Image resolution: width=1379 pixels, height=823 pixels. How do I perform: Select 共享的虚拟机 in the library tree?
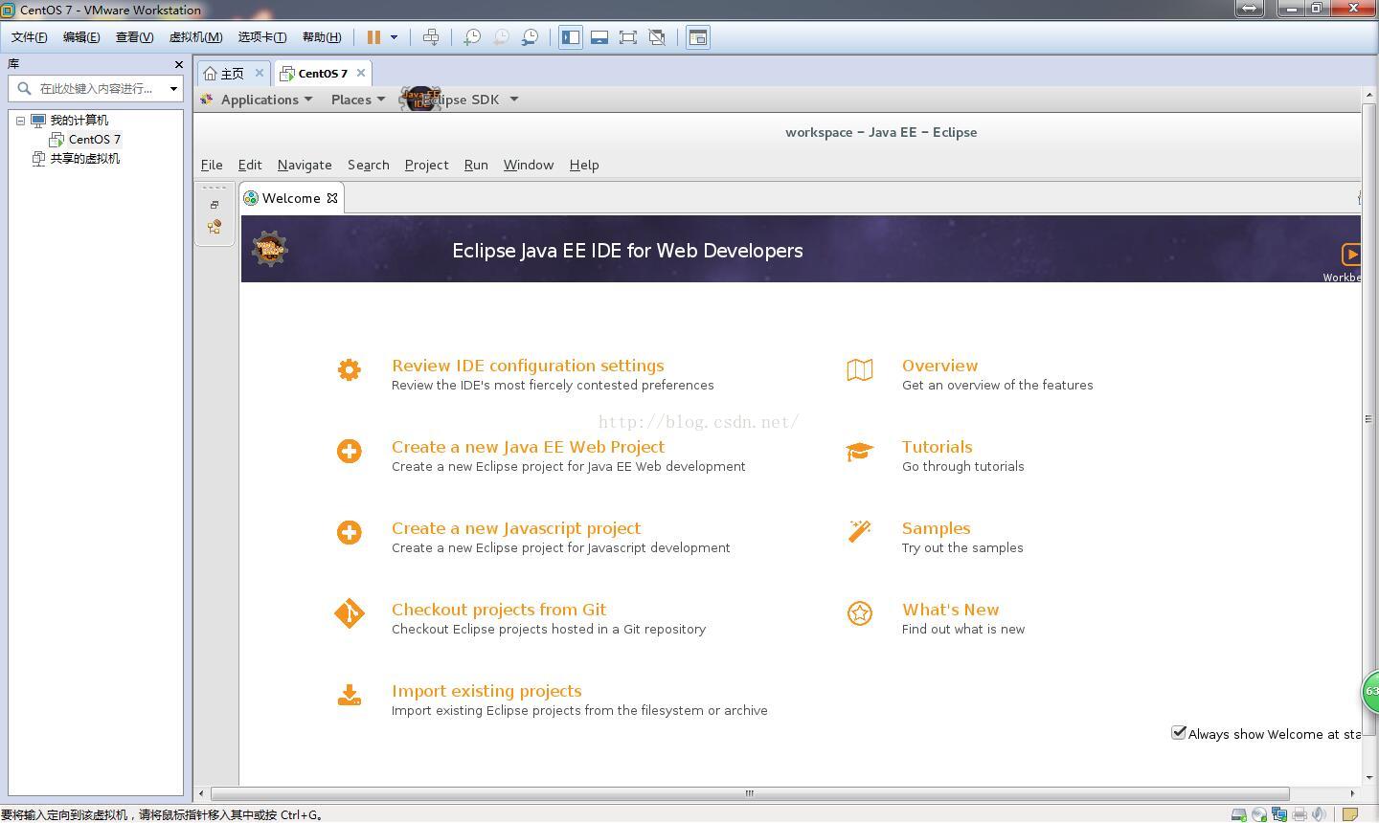click(85, 159)
